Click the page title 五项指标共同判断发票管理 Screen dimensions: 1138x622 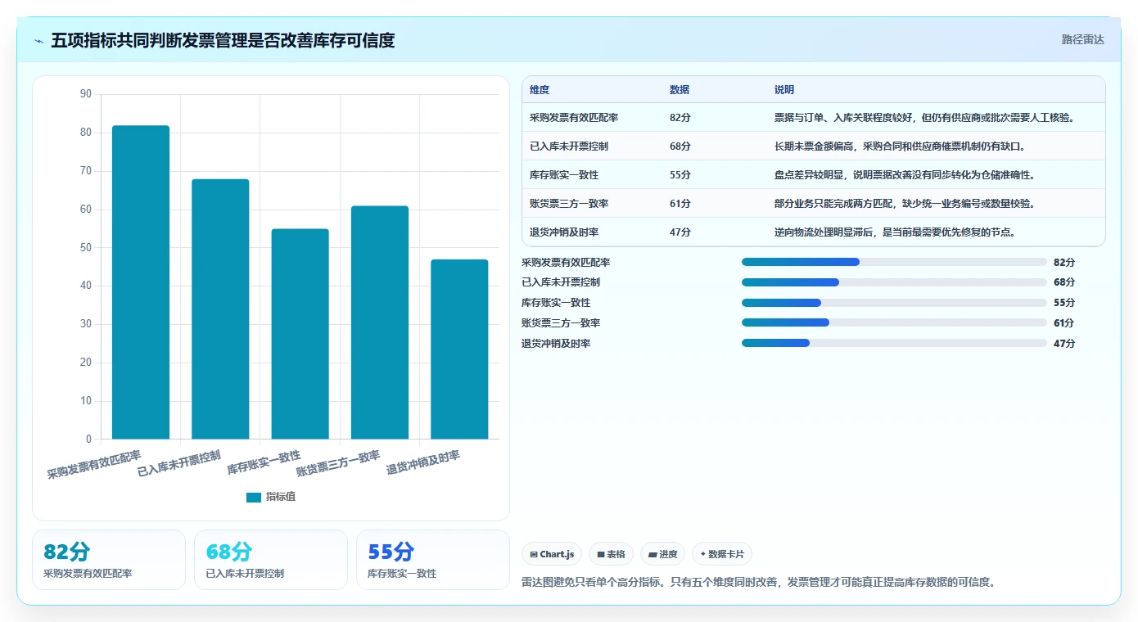coord(223,40)
